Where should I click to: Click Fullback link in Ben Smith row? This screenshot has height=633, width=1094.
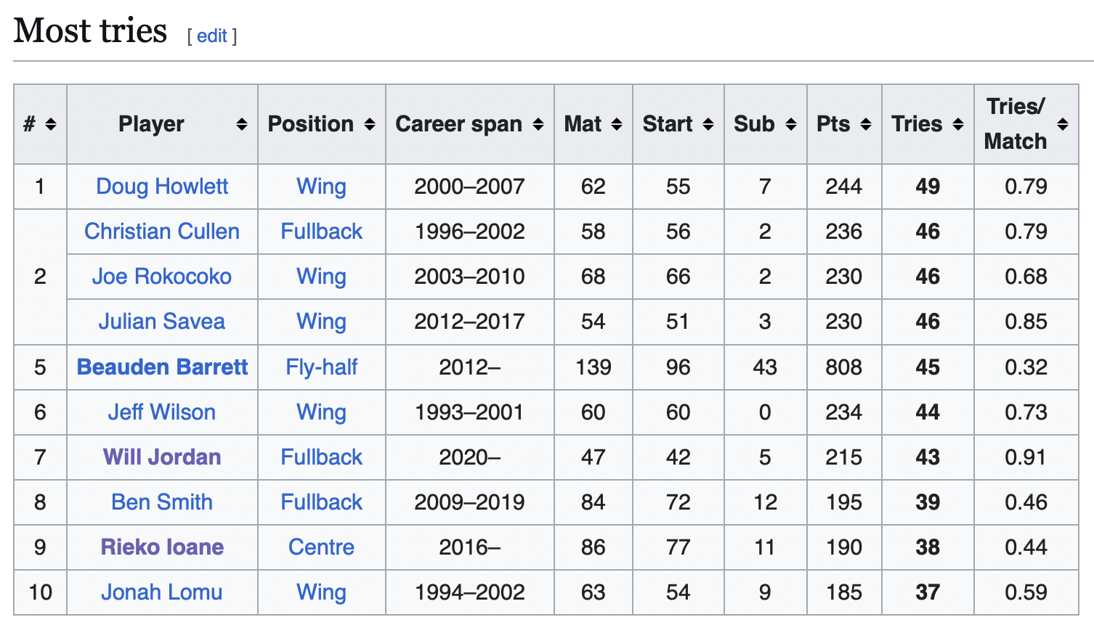[322, 502]
